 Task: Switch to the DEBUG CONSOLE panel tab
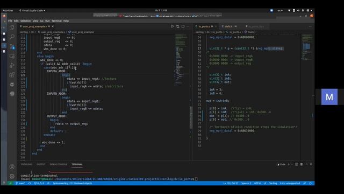(59, 164)
